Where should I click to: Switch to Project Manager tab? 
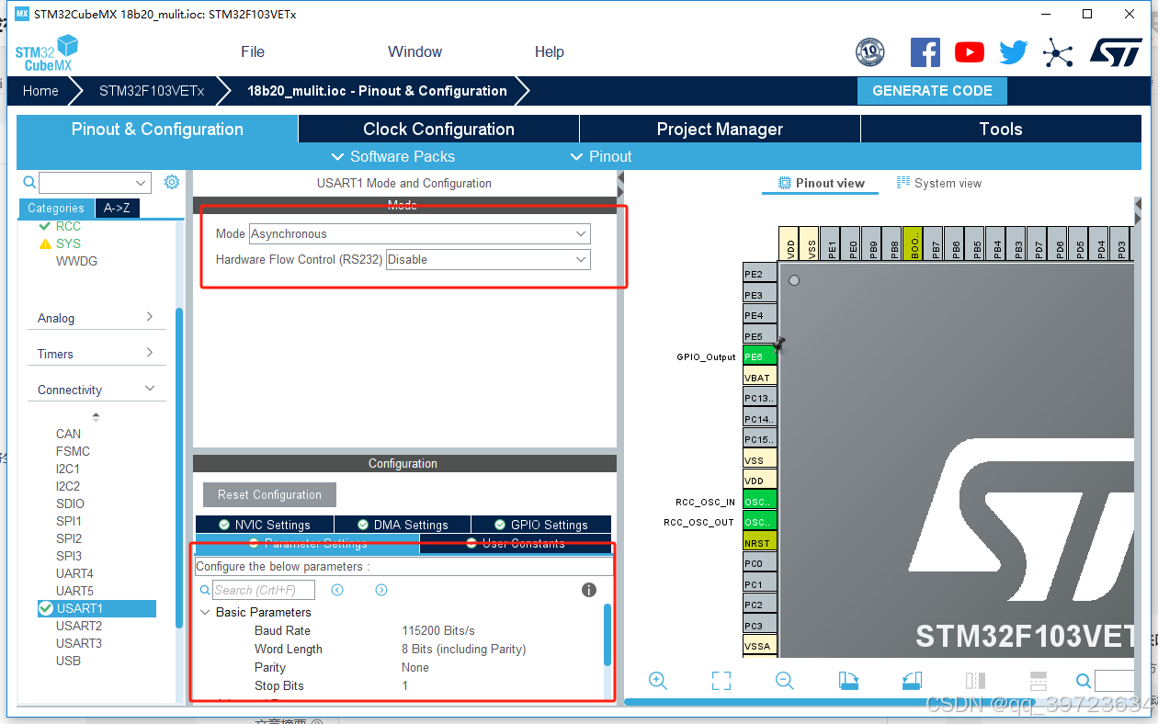720,129
